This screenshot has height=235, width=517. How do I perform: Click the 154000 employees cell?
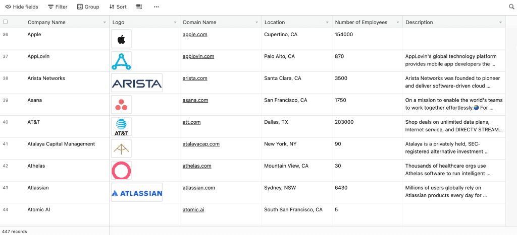[368, 39]
